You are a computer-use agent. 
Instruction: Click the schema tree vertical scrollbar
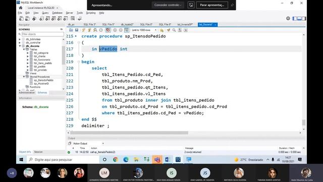tap(63, 56)
